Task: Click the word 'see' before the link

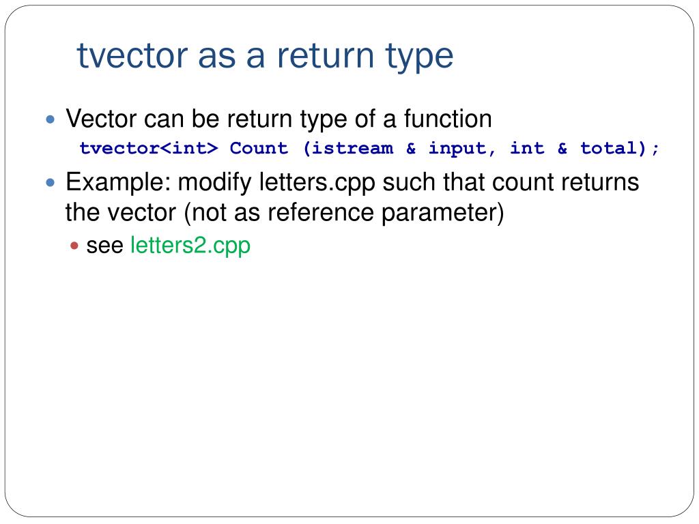Action: click(104, 246)
